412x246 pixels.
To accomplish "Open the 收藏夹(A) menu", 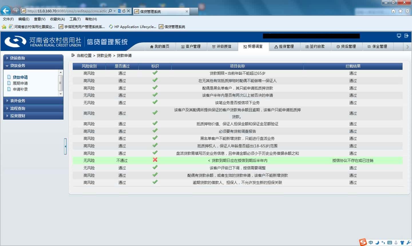I will pos(58,19).
